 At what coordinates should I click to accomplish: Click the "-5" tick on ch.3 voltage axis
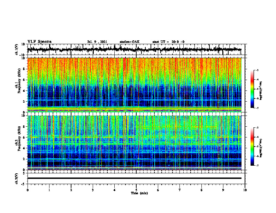click(x=24, y=184)
